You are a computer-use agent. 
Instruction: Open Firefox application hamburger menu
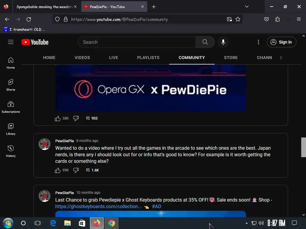299,19
